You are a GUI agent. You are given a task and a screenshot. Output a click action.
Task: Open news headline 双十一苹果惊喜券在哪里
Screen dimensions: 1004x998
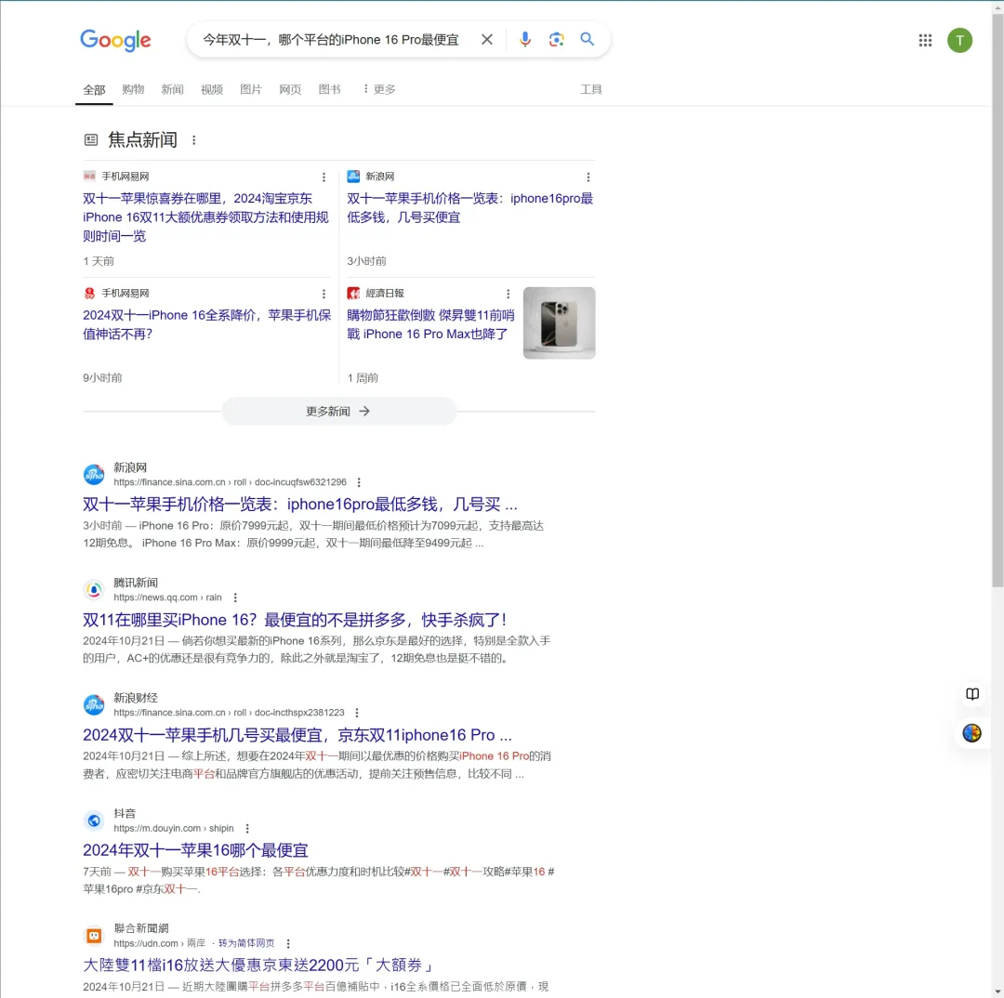click(x=205, y=217)
